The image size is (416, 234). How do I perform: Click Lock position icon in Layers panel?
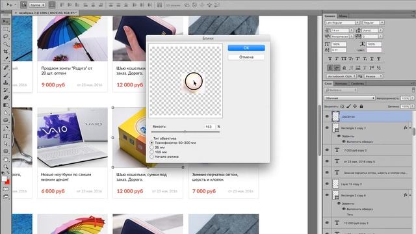355,107
